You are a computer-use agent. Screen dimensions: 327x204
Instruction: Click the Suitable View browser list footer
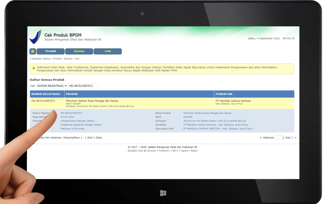tap(163, 151)
